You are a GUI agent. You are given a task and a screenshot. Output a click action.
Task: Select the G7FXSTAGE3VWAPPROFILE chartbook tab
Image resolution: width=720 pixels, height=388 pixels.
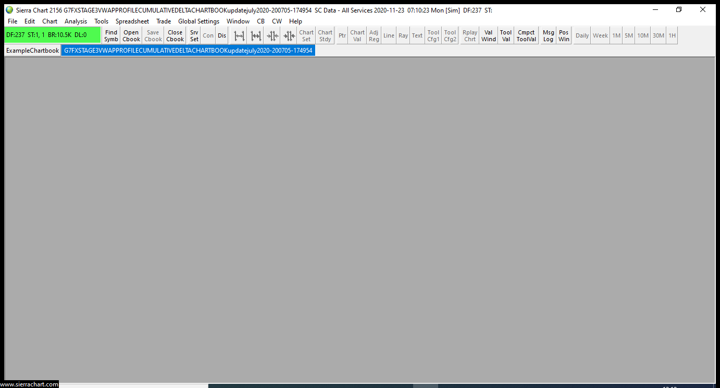coord(188,51)
